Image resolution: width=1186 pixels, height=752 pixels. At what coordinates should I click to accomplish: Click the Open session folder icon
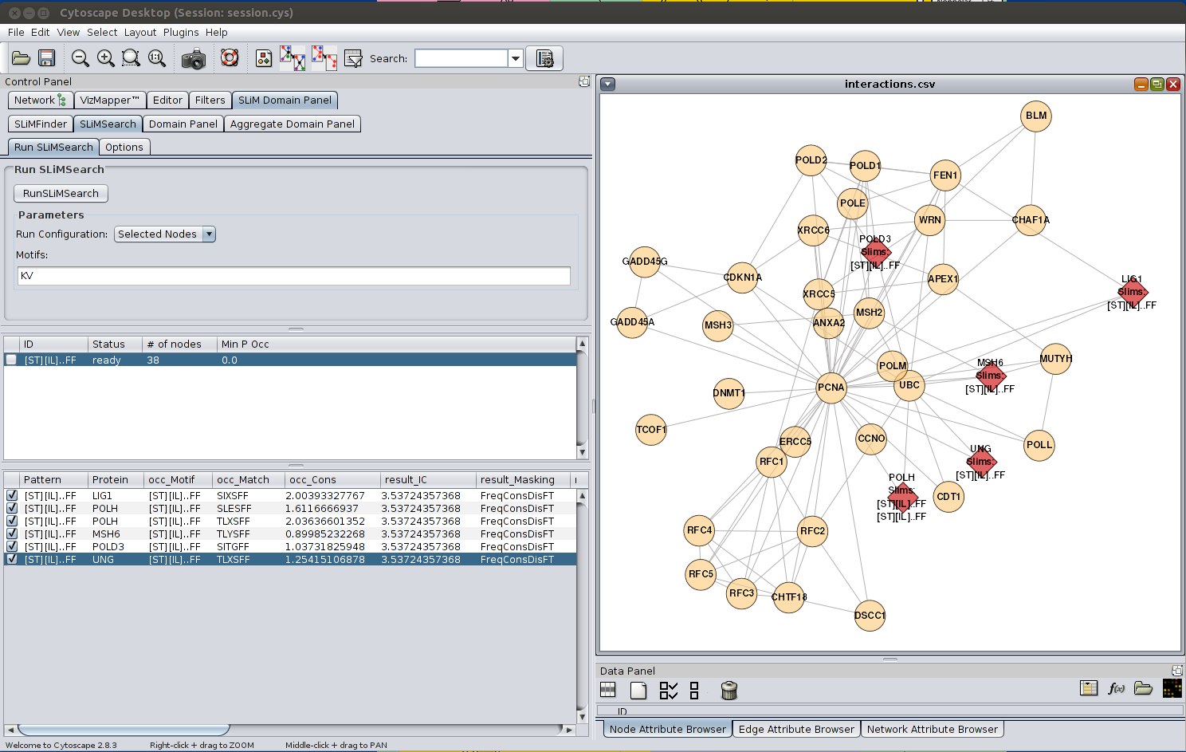click(x=22, y=58)
